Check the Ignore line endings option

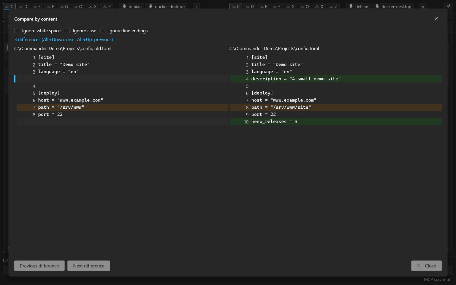103,31
